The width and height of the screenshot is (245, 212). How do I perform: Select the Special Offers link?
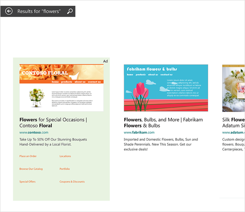tap(27, 182)
